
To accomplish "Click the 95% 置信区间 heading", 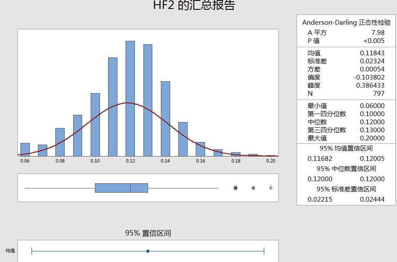I will click(147, 233).
